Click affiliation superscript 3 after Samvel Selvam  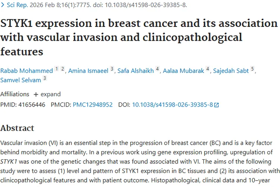point(45,78)
